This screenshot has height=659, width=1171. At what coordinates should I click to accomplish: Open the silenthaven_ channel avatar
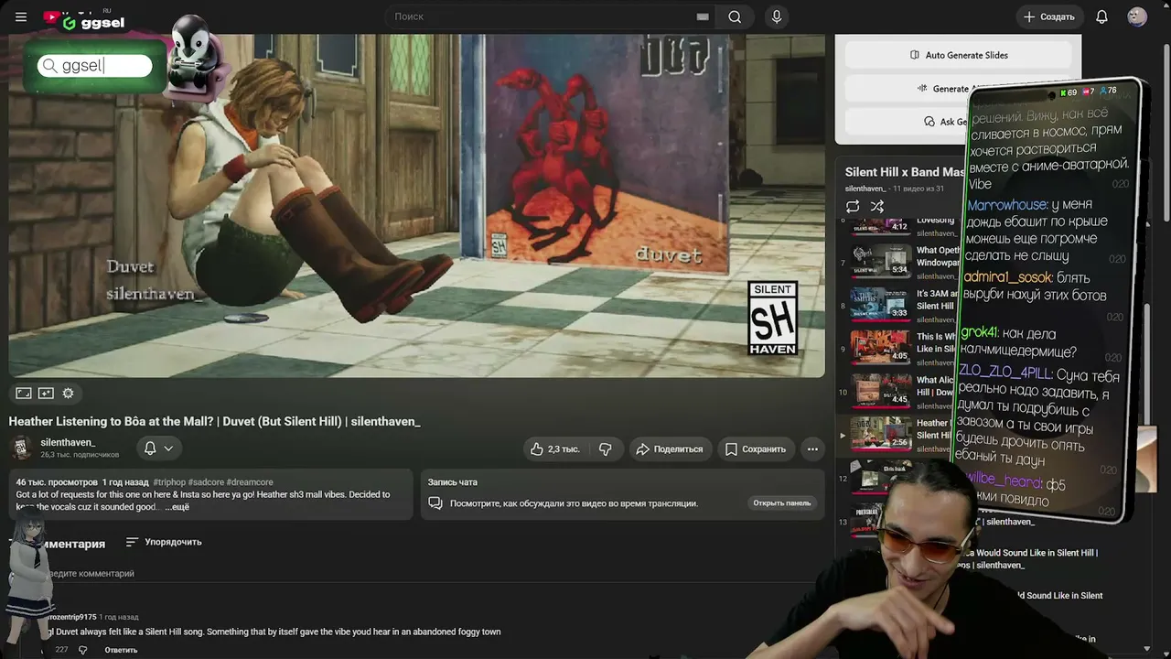[x=20, y=448]
